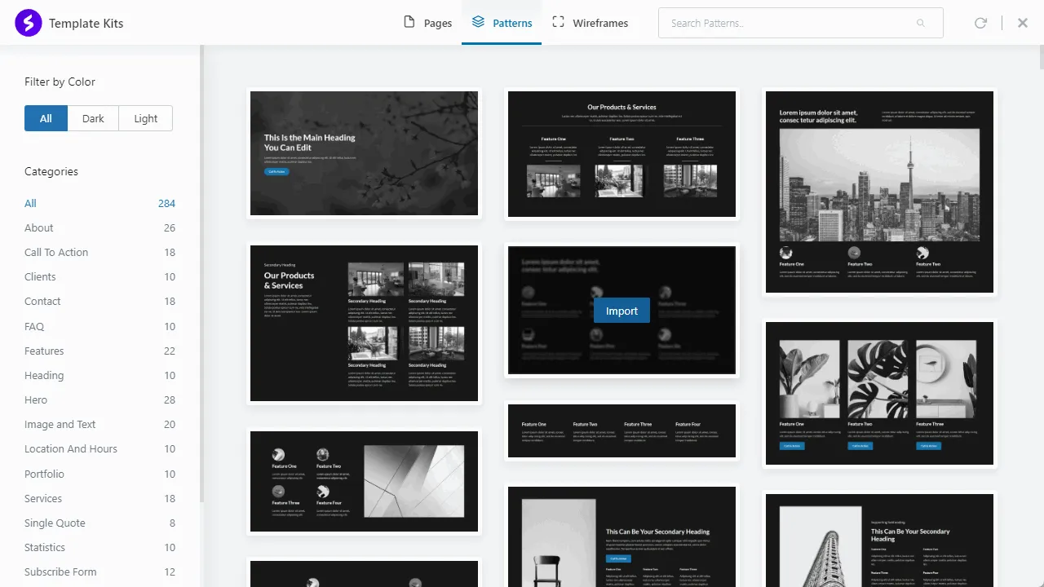
Task: Switch to the Patterns tab
Action: click(502, 23)
